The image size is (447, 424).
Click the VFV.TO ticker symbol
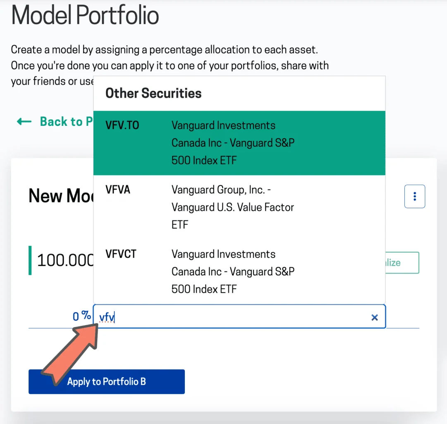(122, 125)
